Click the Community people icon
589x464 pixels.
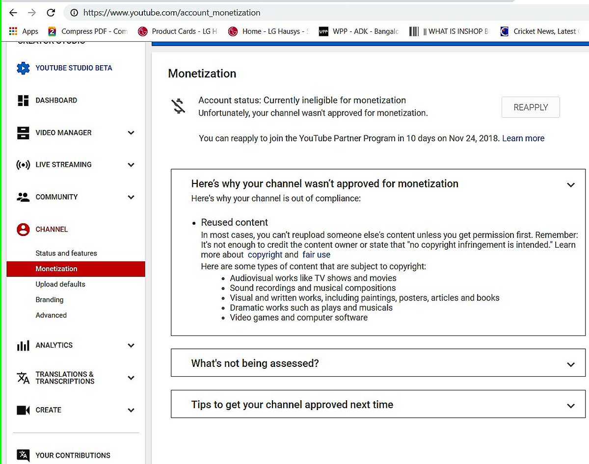[23, 197]
